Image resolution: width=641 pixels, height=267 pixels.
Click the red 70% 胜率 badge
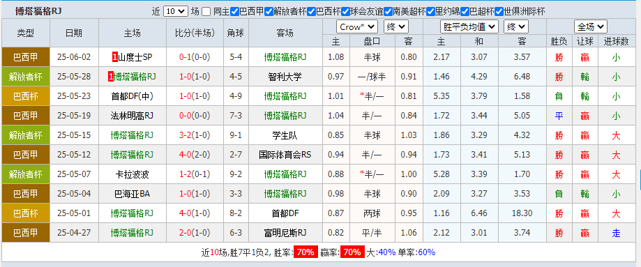coord(305,252)
